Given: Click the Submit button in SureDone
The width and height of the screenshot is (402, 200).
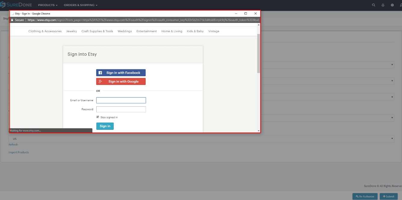Looking at the screenshot, I should pyautogui.click(x=389, y=196).
